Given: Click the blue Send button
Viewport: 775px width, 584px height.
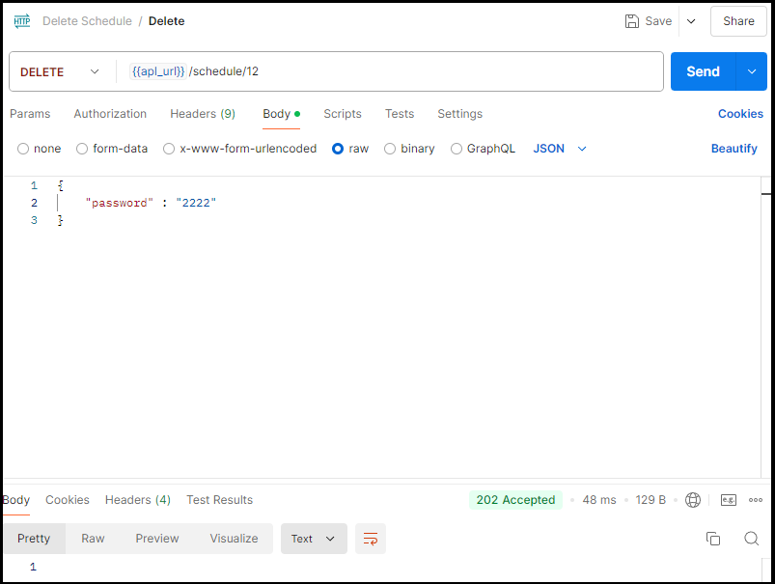Looking at the screenshot, I should (703, 71).
